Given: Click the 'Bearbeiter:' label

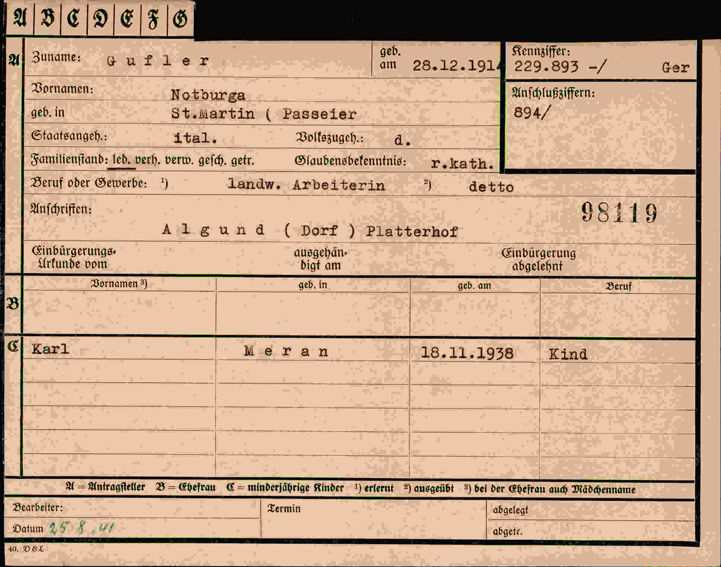Looking at the screenshot, I should point(37,507).
